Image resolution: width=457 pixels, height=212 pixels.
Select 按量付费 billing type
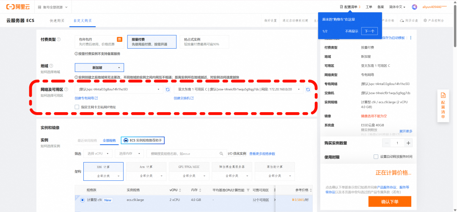(152, 42)
